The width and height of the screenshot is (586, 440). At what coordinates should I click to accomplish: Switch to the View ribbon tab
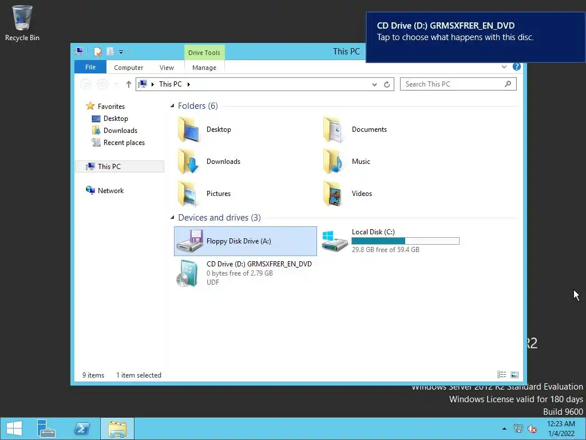click(167, 68)
